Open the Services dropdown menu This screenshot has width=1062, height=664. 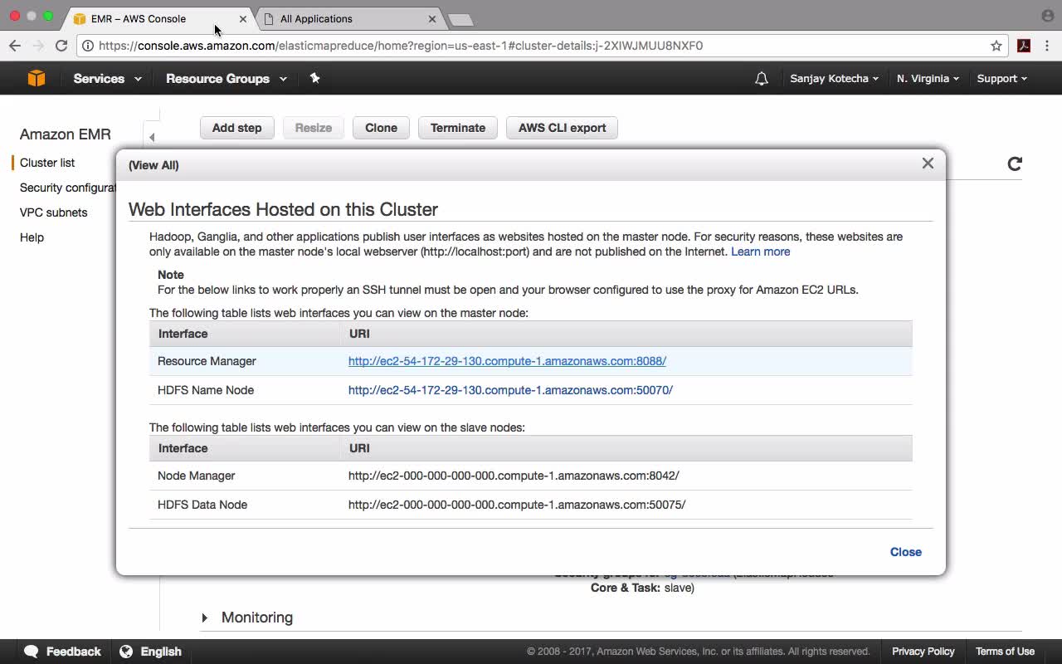[x=107, y=79]
